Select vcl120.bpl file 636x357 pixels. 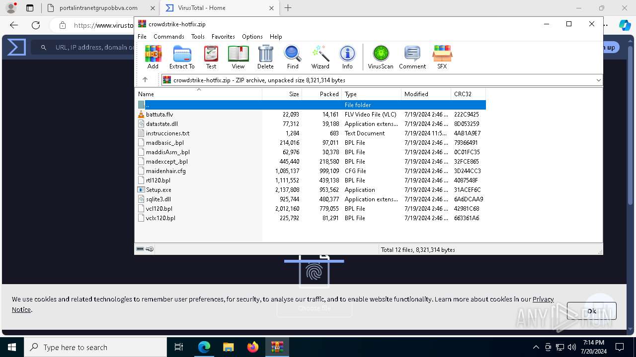[x=311, y=209]
